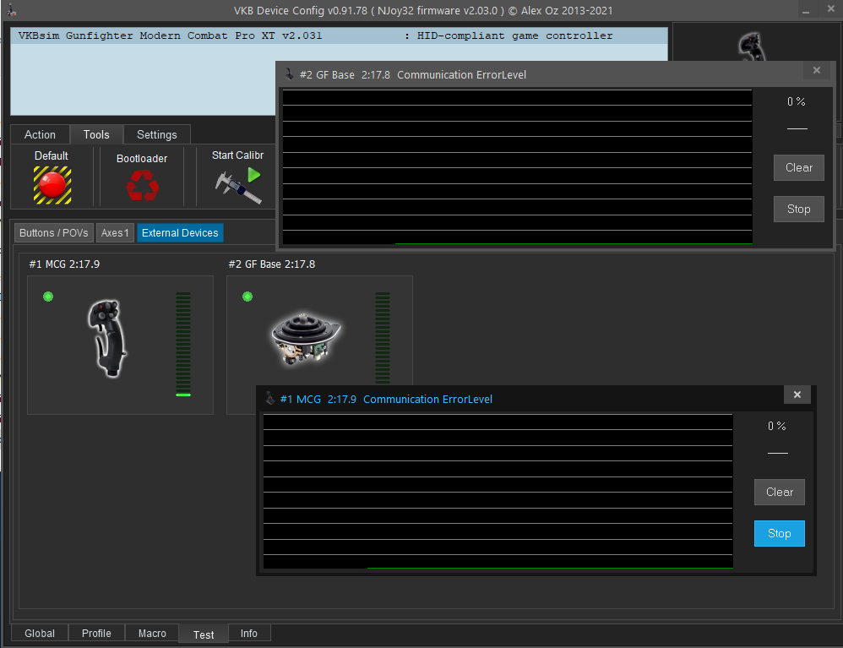Viewport: 843px width, 648px height.
Task: Click the Start Calibr caliper icon
Action: pos(237,185)
